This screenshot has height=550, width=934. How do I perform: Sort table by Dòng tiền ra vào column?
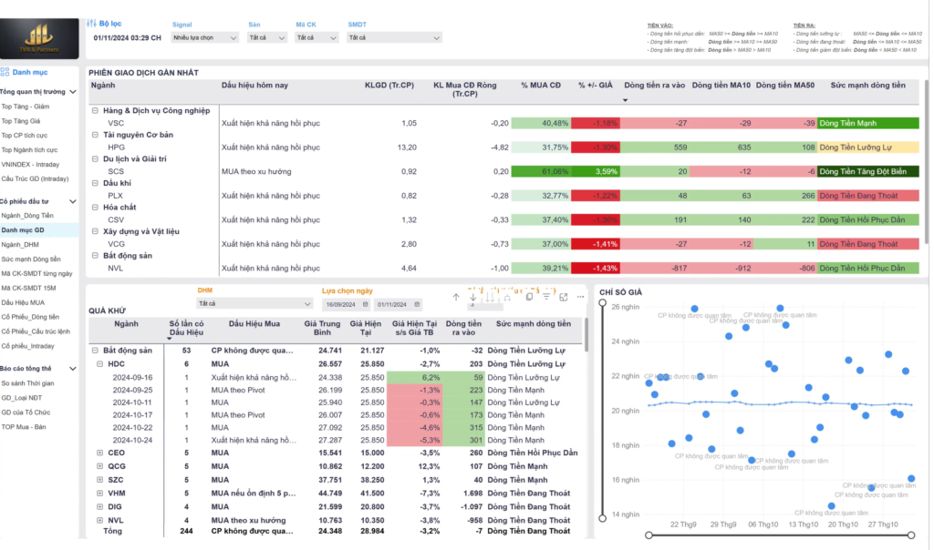[x=654, y=85]
